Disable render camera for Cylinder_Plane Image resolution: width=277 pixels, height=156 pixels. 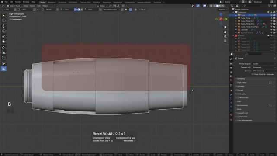pyautogui.click(x=274, y=33)
